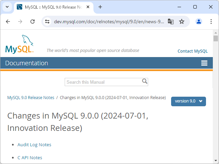The image size is (219, 164).
Task: Click the page heading 'Changes in MySQL 9.0.0'
Action: point(78,122)
